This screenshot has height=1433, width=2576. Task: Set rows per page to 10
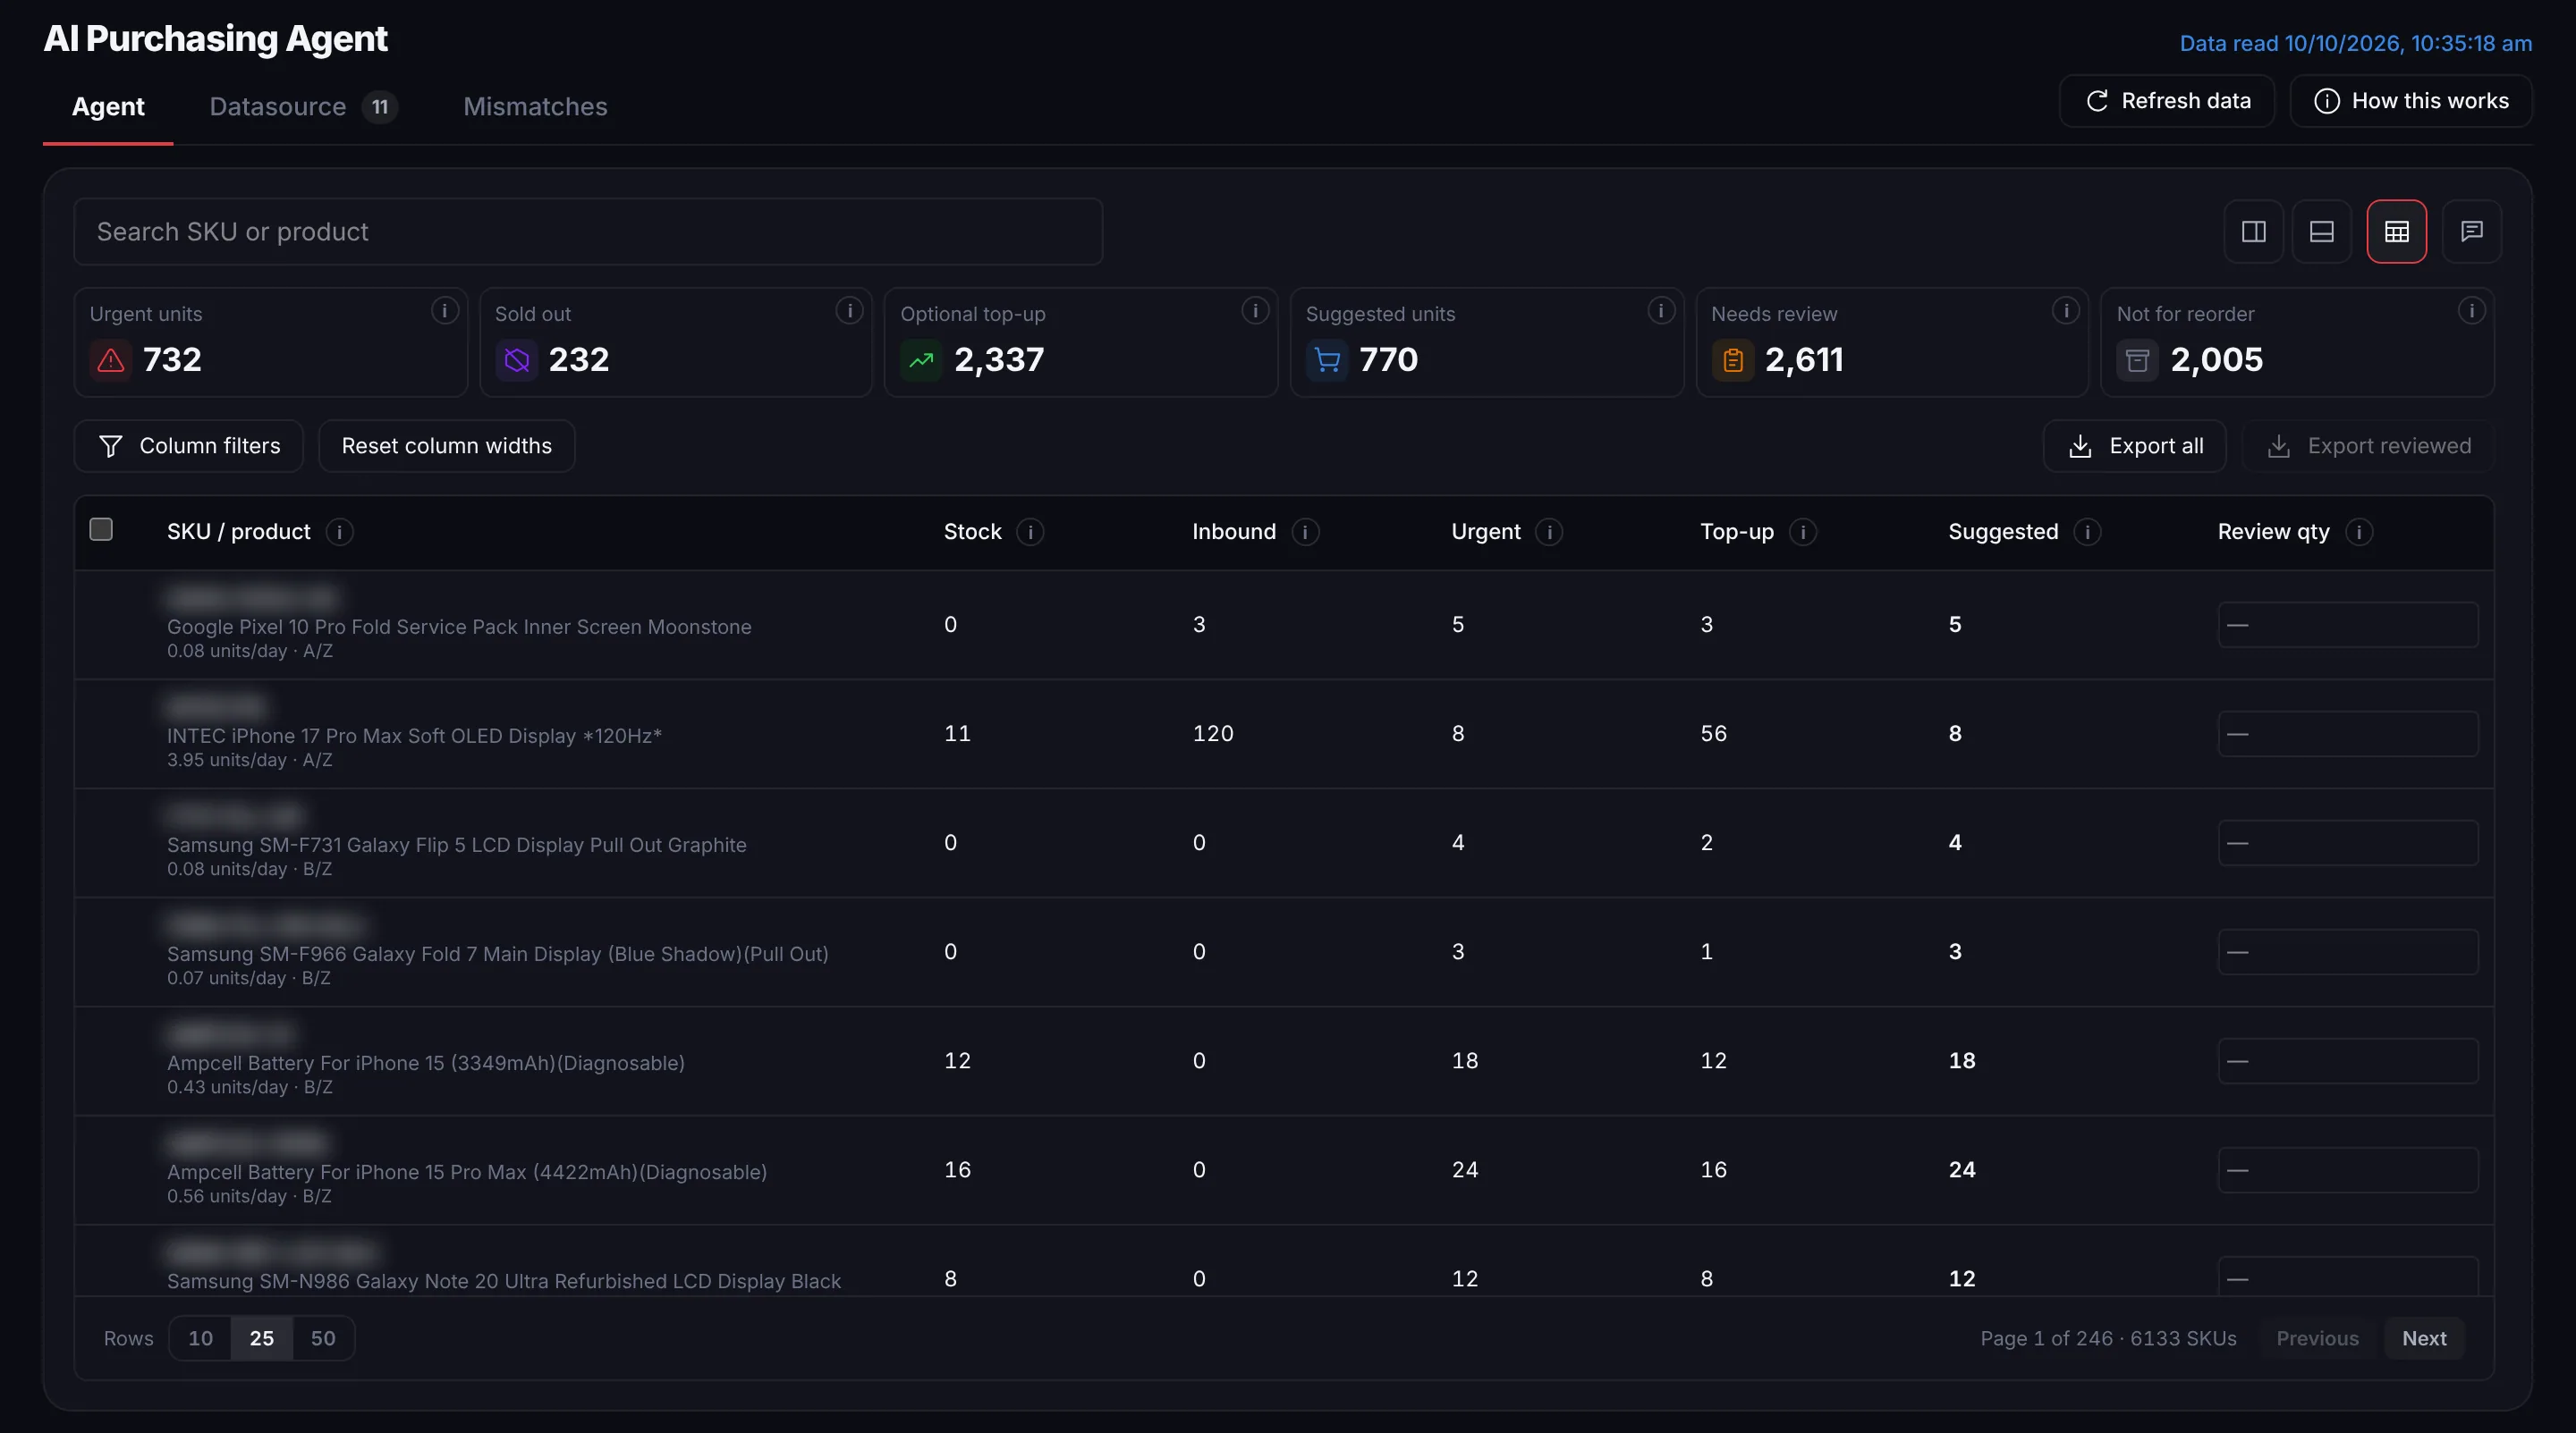click(x=200, y=1338)
